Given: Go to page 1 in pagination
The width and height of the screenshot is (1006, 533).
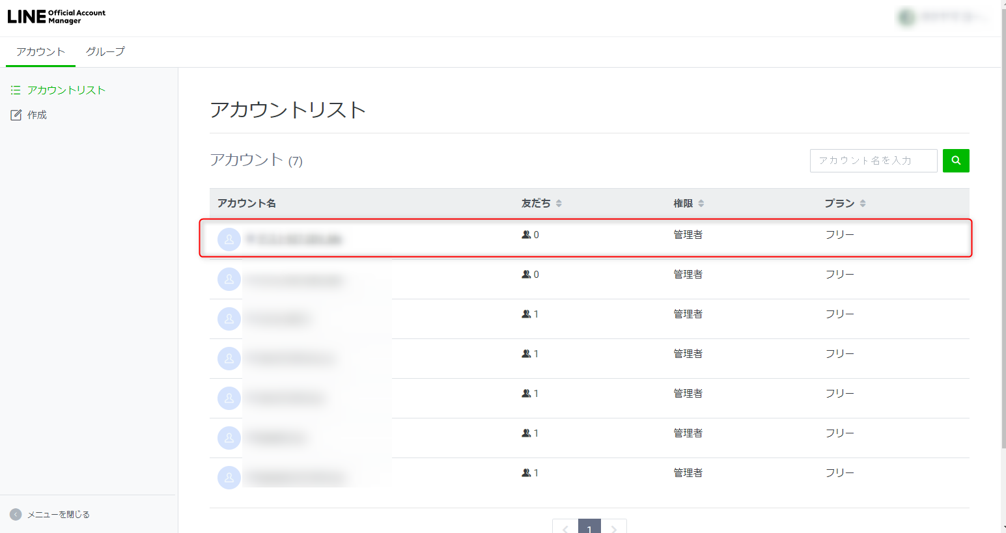Looking at the screenshot, I should tap(589, 528).
